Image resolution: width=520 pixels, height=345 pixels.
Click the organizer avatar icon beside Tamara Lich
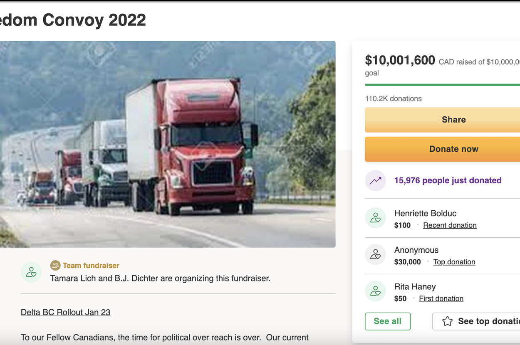click(x=31, y=272)
